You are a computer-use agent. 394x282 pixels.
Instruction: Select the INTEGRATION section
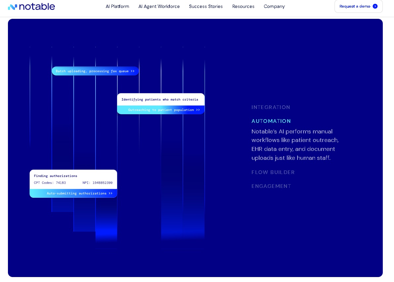[271, 107]
